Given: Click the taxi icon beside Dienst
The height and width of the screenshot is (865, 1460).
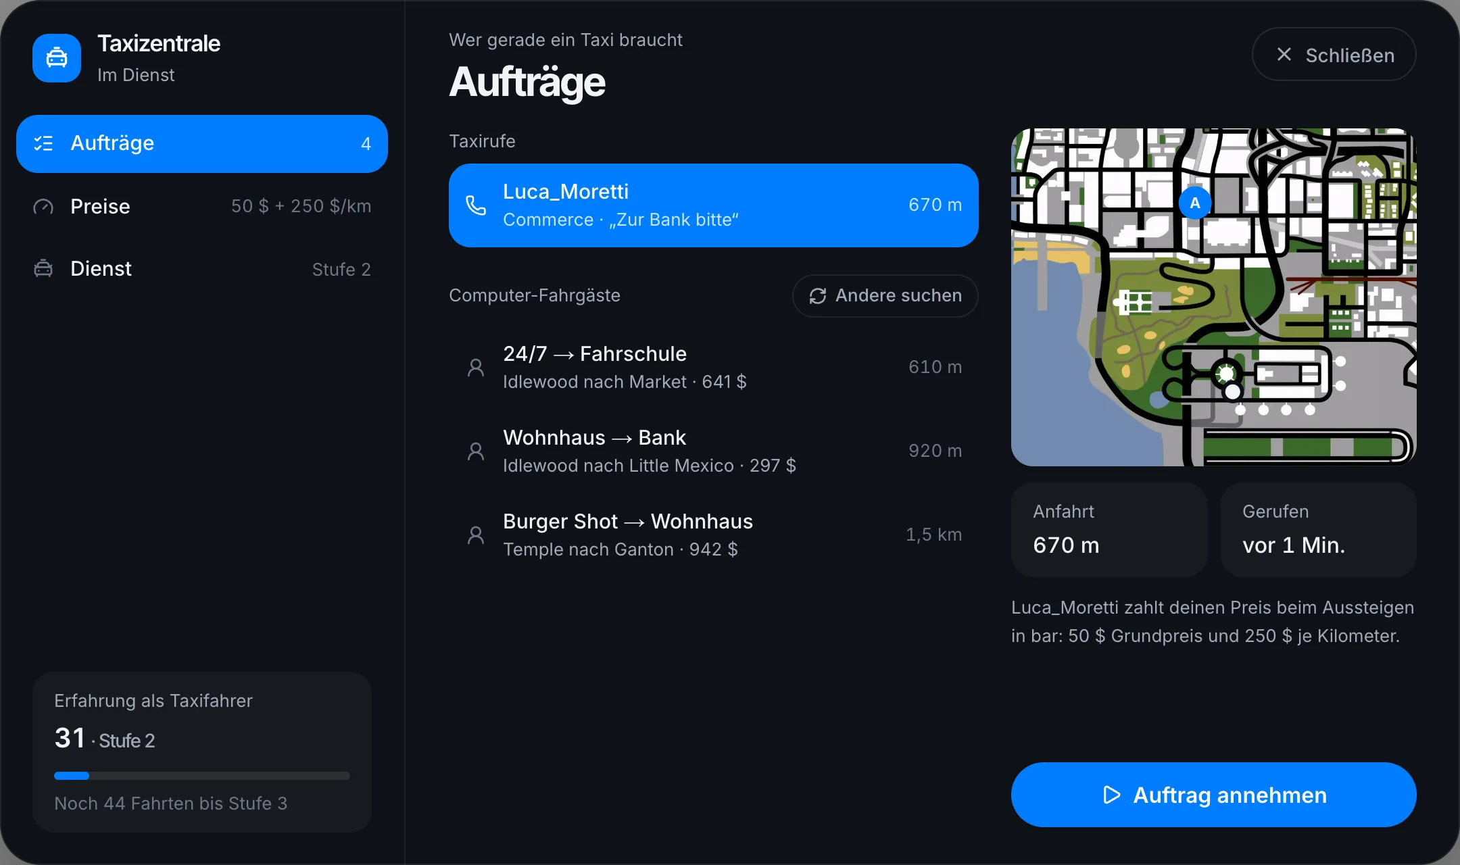Looking at the screenshot, I should pyautogui.click(x=43, y=269).
